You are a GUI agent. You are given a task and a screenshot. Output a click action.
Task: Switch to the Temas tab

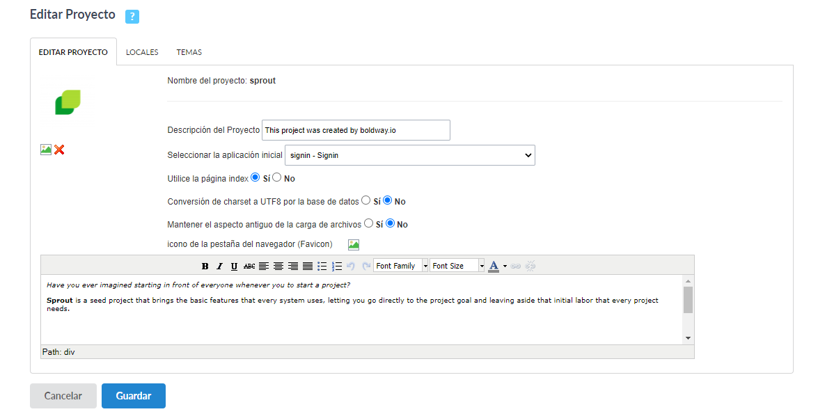(189, 52)
